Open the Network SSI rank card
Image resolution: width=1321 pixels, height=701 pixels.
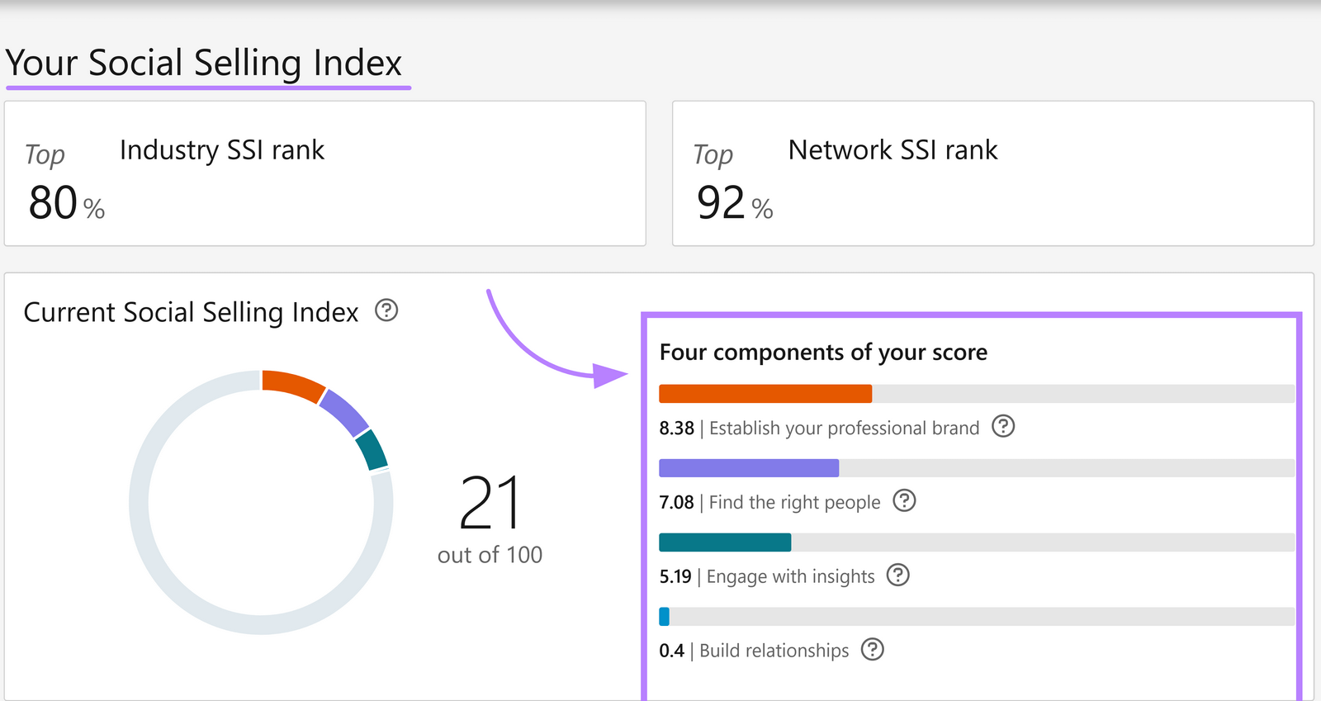[x=991, y=173]
